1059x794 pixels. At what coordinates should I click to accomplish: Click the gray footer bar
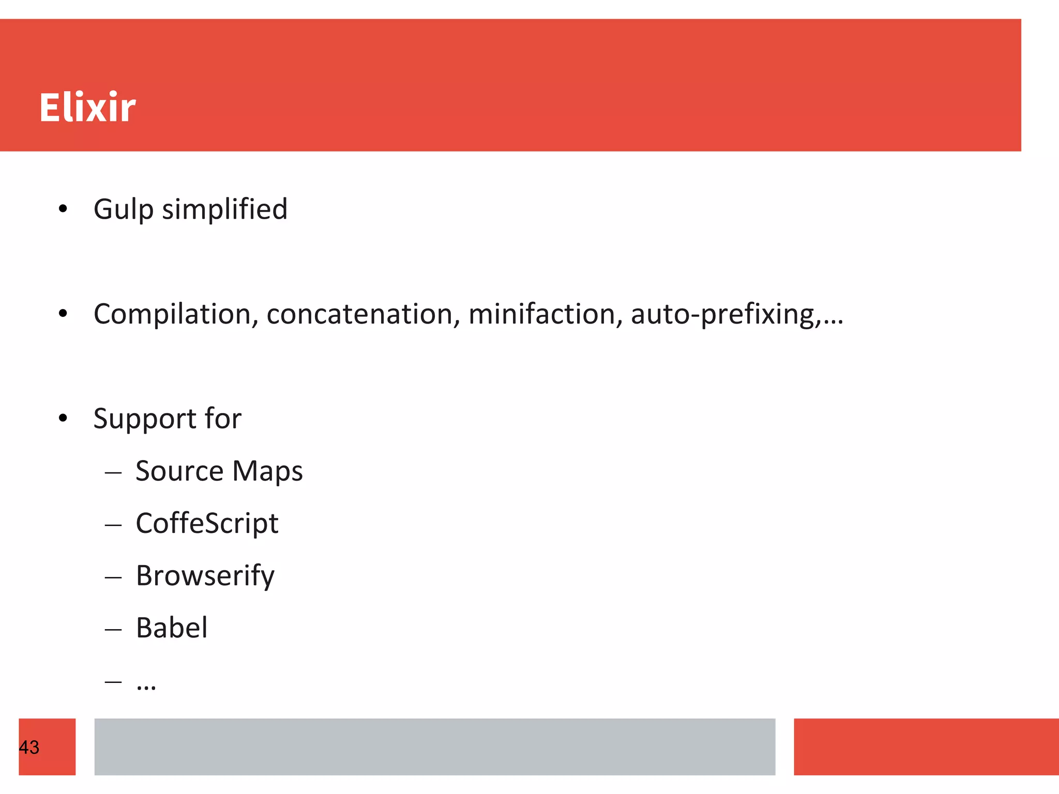click(x=435, y=746)
